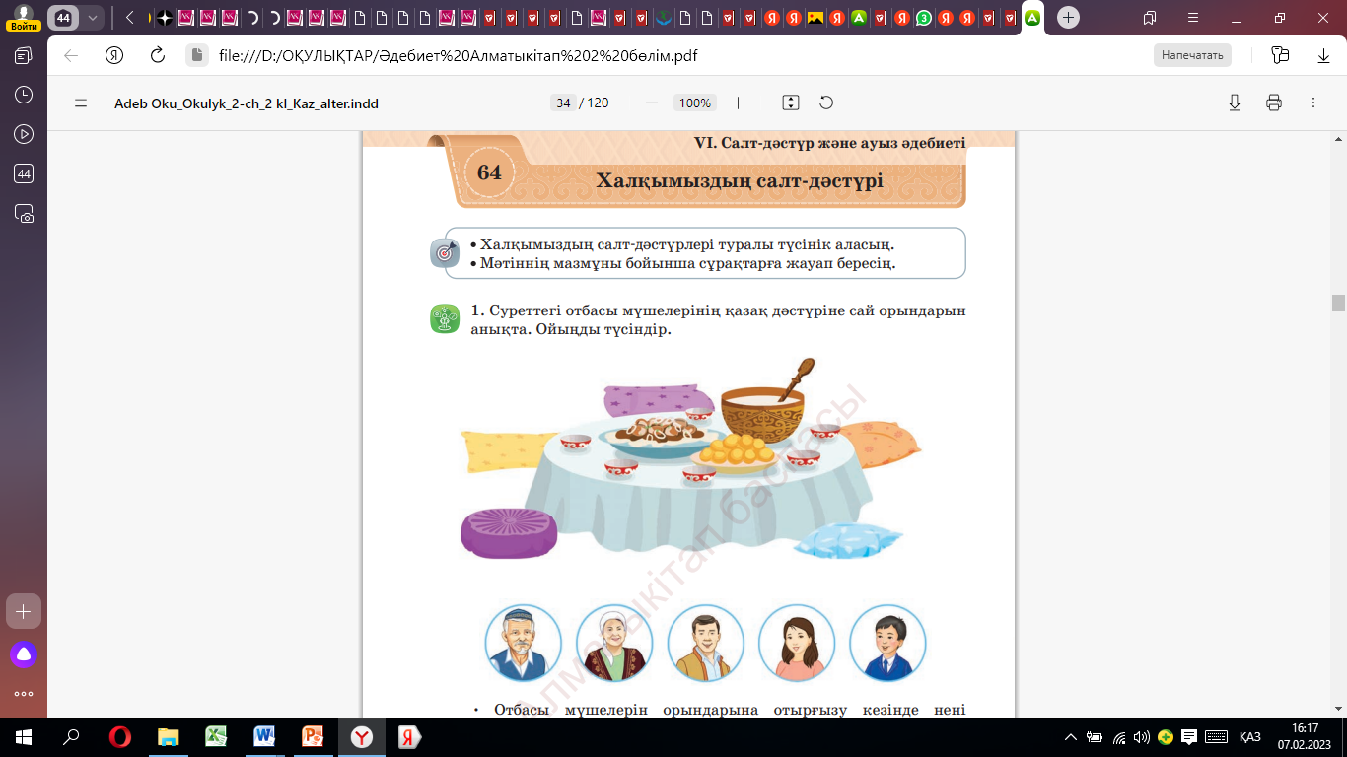
Task: Open Word from the taskbar
Action: click(264, 737)
